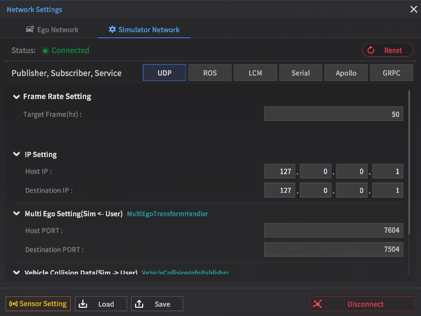
Task: Click the Target Frame(hz) input field
Action: pos(333,114)
